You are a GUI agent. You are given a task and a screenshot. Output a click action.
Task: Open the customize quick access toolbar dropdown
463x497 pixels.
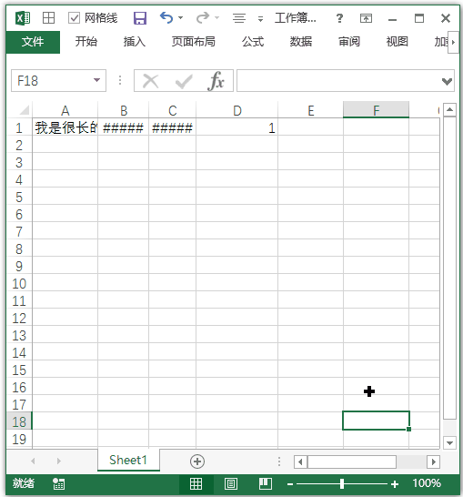tap(260, 19)
